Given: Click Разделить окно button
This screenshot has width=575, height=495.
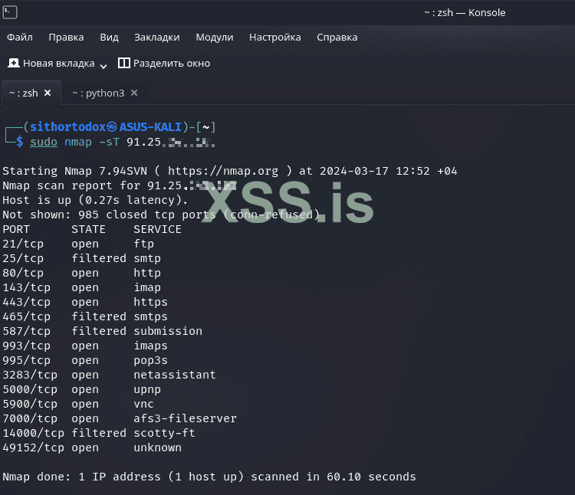Looking at the screenshot, I should pyautogui.click(x=164, y=64).
